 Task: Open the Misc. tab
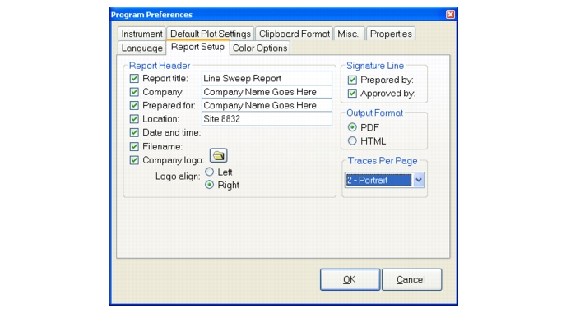pos(349,34)
